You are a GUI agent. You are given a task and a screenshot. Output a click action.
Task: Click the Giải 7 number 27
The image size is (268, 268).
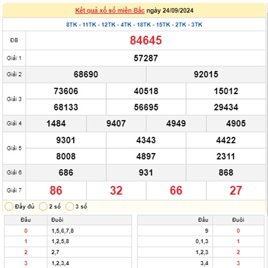point(236,190)
